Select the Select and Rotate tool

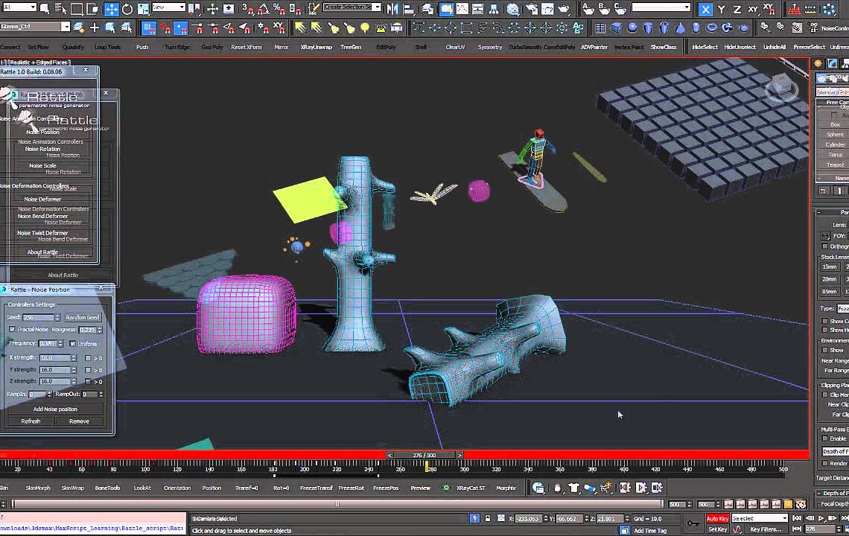coord(128,9)
